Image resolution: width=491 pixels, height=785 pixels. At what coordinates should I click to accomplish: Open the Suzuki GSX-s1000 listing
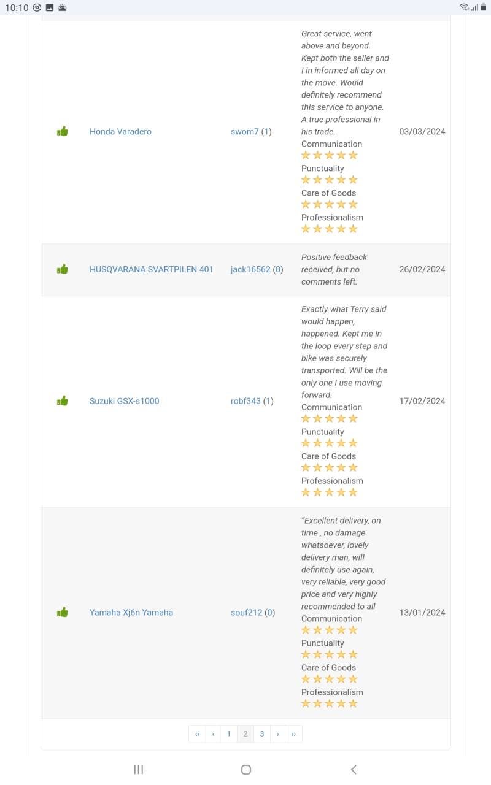124,401
